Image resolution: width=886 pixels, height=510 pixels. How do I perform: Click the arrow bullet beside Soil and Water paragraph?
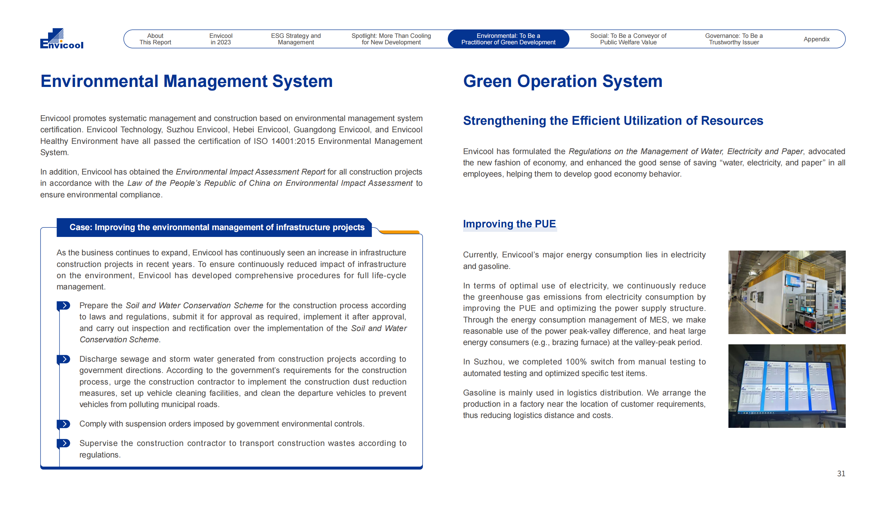pos(64,306)
